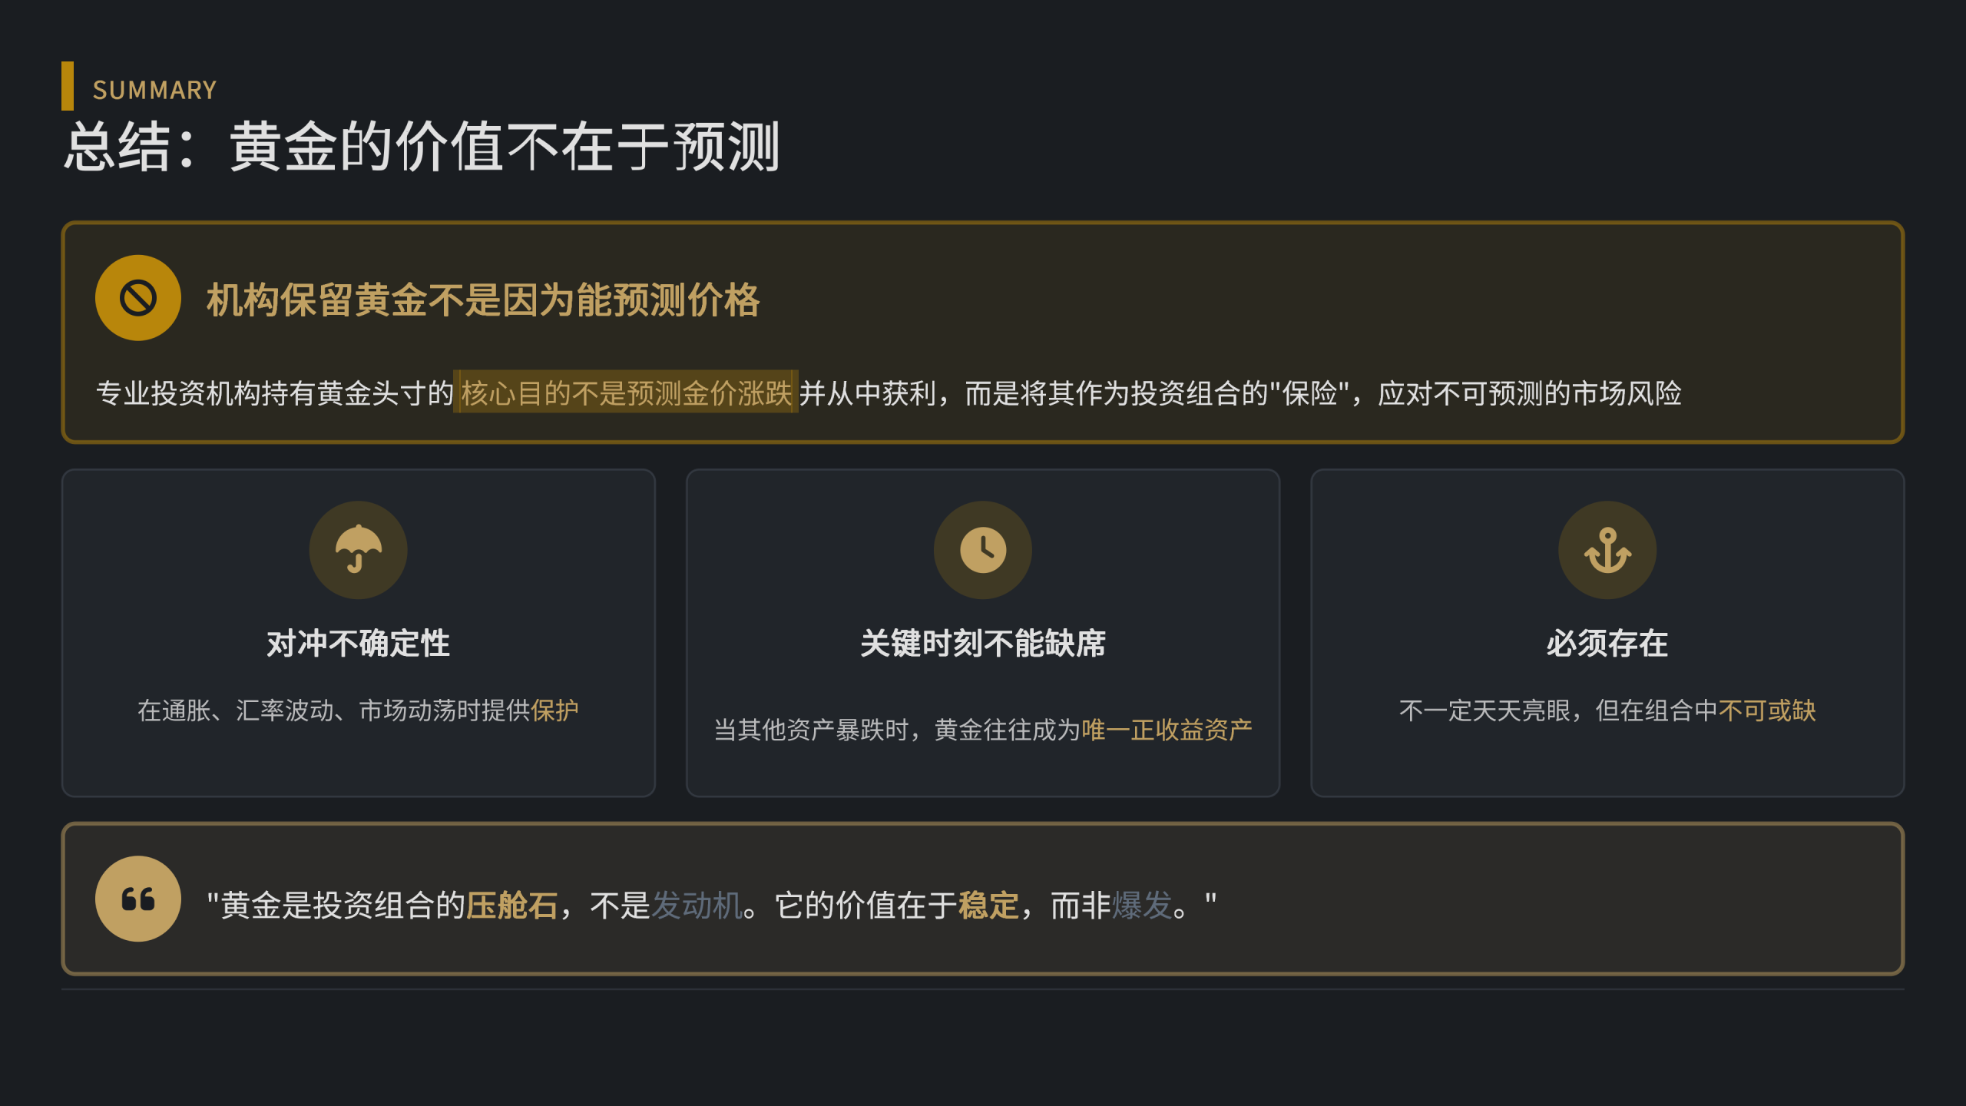Click the anchor icon above 必须存在
1966x1106 pixels.
click(1607, 550)
